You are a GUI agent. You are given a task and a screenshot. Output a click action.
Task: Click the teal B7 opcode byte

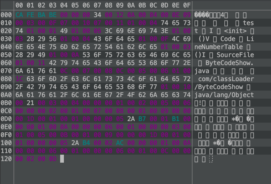point(142,119)
